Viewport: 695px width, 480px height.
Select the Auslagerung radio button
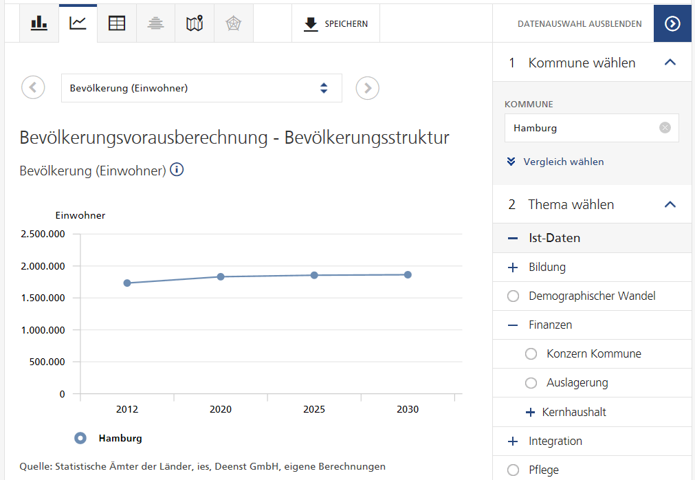coord(531,383)
